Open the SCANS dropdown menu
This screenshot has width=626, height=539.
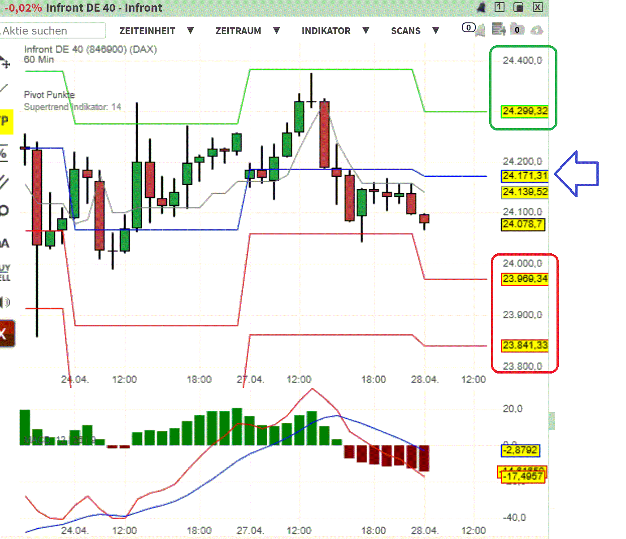415,30
